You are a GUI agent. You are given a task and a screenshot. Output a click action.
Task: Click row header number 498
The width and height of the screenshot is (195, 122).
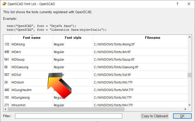[7, 52]
